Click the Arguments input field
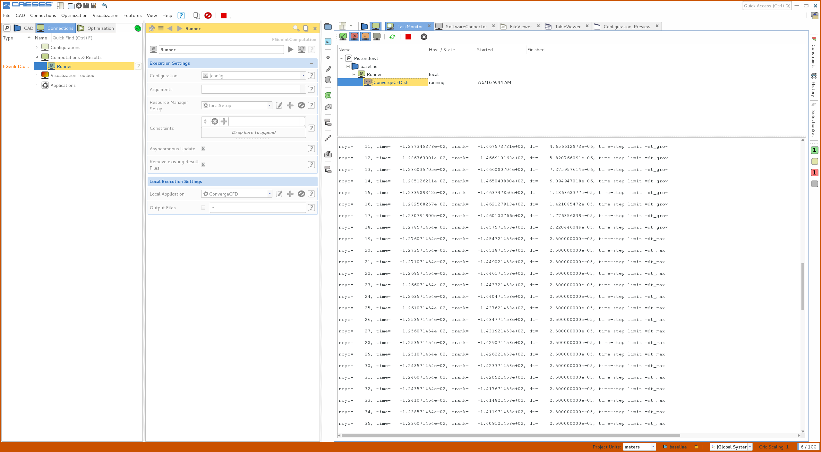Screen dimensions: 821x452 (251, 89)
